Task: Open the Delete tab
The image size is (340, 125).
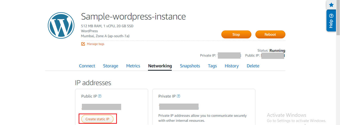Action: pos(253,66)
